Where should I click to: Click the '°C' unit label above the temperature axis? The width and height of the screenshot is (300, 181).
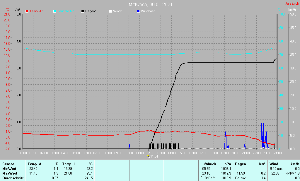[7, 10]
